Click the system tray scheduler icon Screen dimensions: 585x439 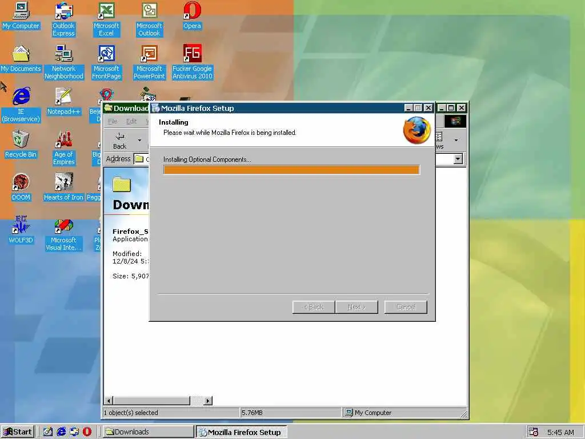pos(534,432)
